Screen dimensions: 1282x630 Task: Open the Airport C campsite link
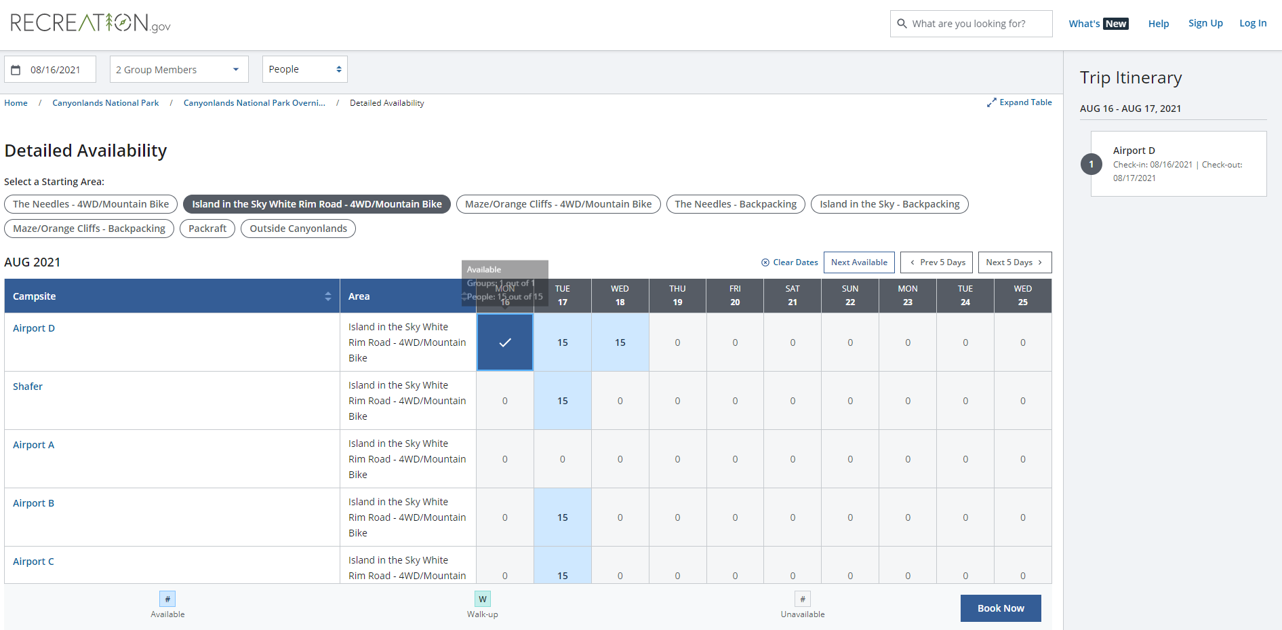[33, 562]
